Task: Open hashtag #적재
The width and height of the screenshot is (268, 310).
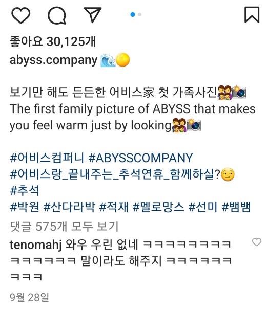Action: (x=114, y=207)
